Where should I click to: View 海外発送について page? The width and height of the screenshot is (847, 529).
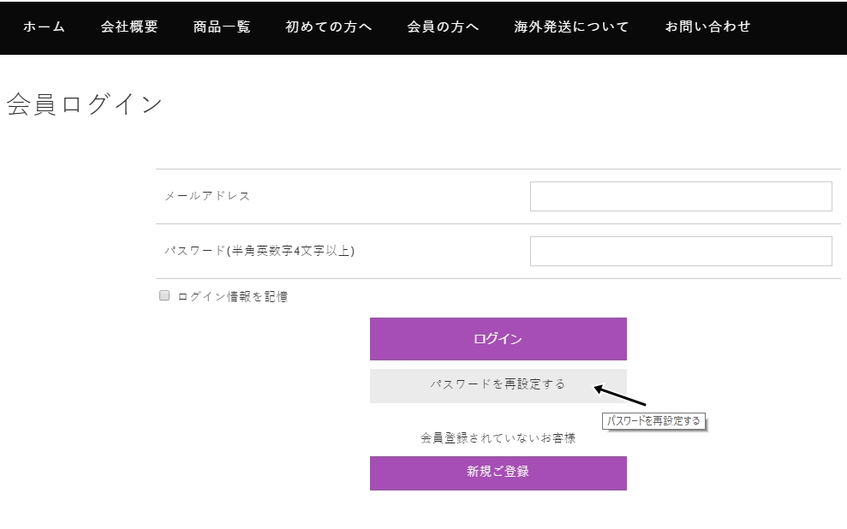(571, 27)
